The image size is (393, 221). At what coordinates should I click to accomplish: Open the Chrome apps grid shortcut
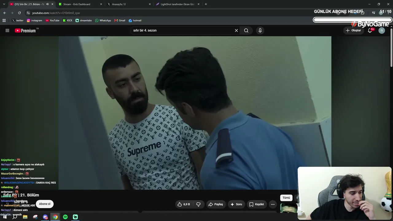pos(4,21)
